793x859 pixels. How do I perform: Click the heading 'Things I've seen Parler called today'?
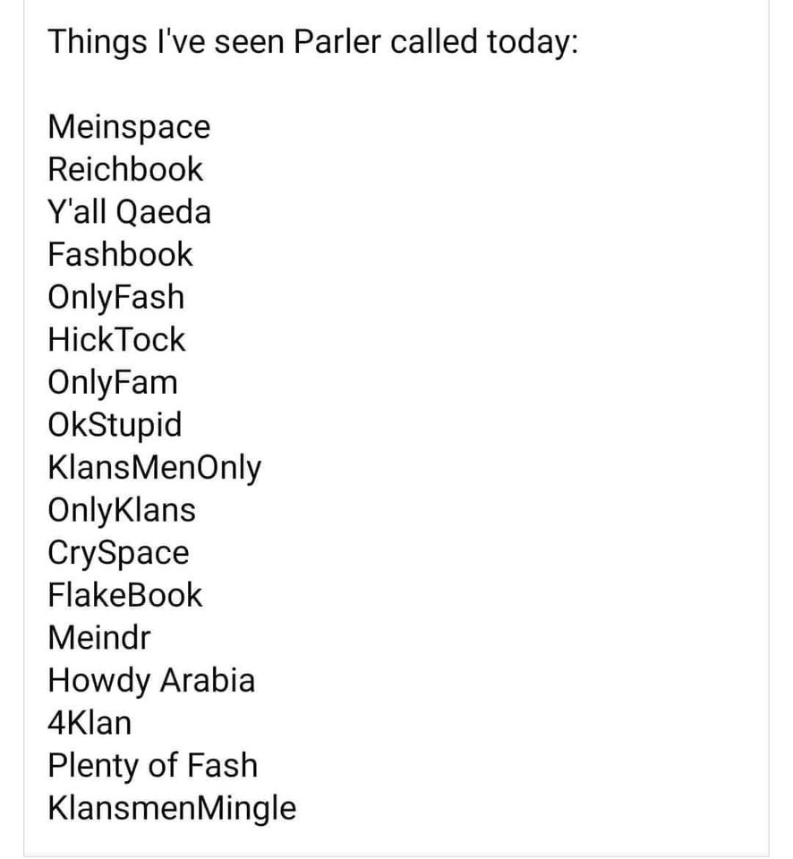click(x=312, y=42)
